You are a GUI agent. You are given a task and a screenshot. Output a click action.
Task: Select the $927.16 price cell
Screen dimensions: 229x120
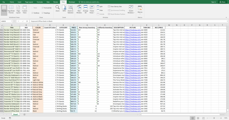tap(74, 104)
